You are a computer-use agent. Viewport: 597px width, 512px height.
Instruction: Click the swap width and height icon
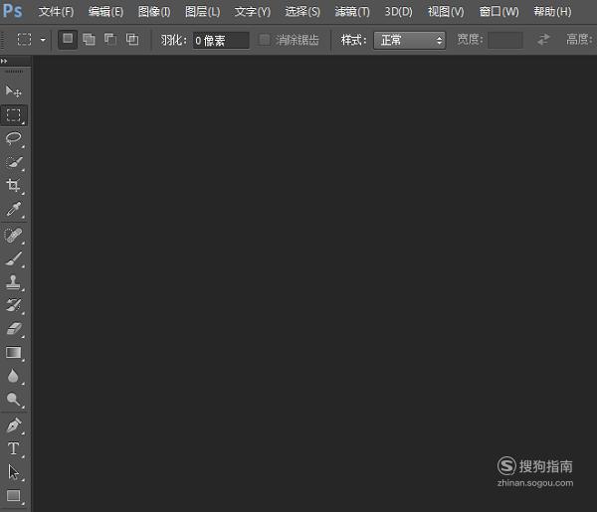pyautogui.click(x=543, y=40)
